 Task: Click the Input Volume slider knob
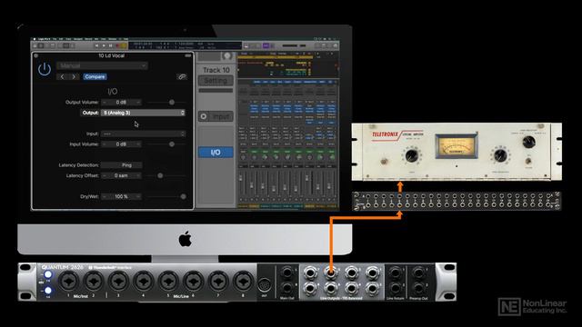(x=172, y=144)
